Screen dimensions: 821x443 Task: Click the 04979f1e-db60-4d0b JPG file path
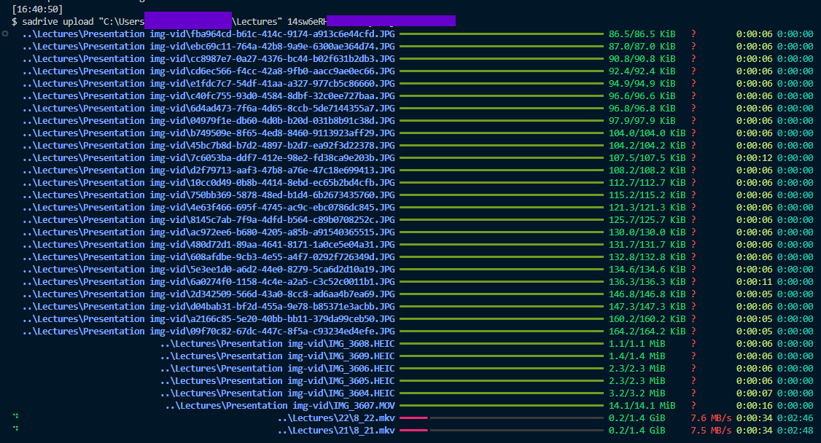(x=209, y=121)
